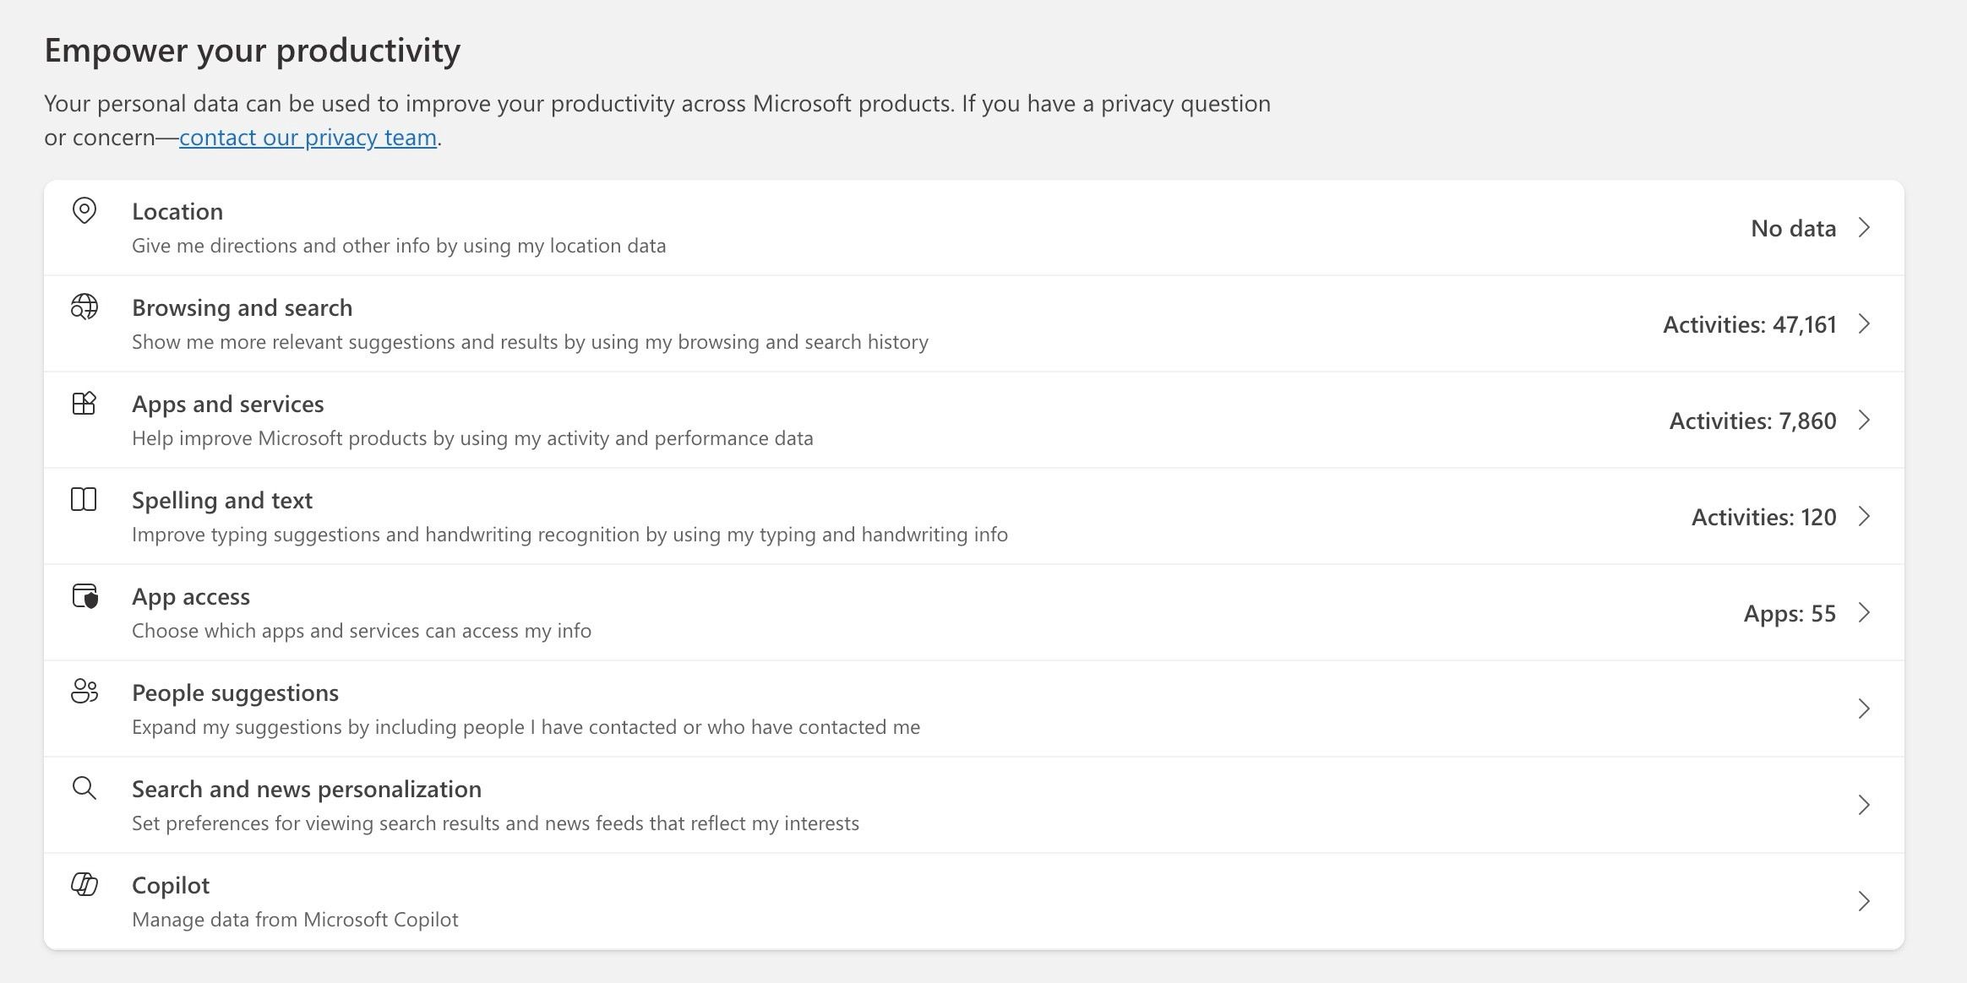Open the Location heading
The height and width of the screenshot is (983, 1967).
177,211
